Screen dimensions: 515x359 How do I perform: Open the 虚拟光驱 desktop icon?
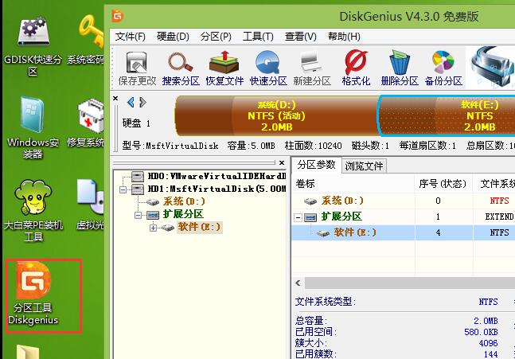coord(90,205)
